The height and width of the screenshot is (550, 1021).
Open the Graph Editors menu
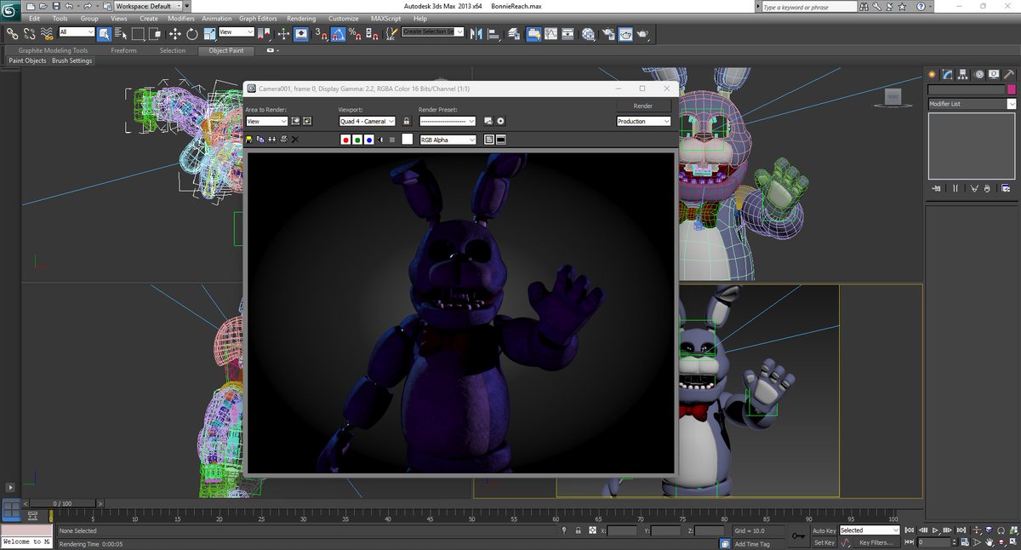tap(257, 18)
